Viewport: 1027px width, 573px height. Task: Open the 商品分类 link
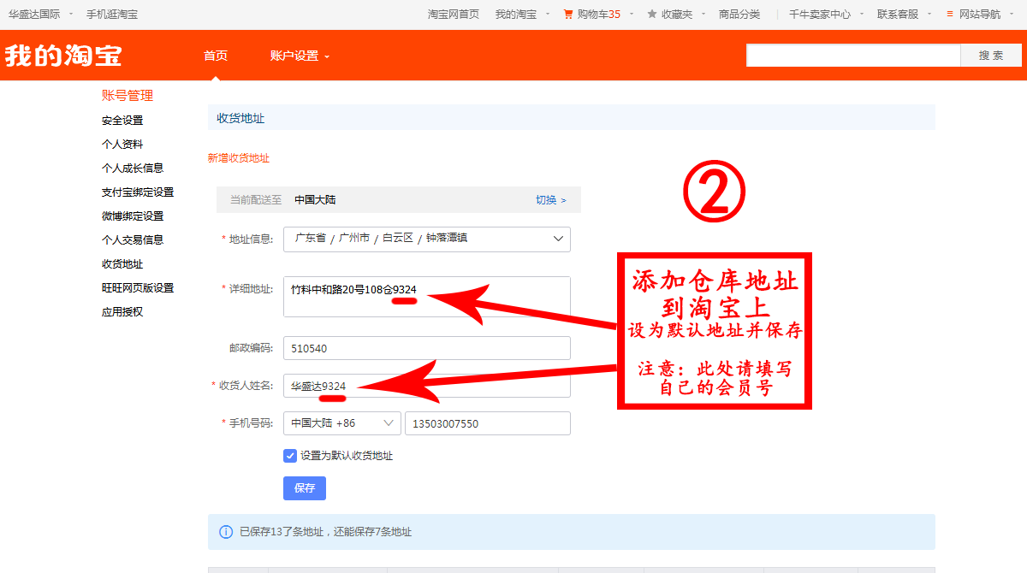[739, 14]
